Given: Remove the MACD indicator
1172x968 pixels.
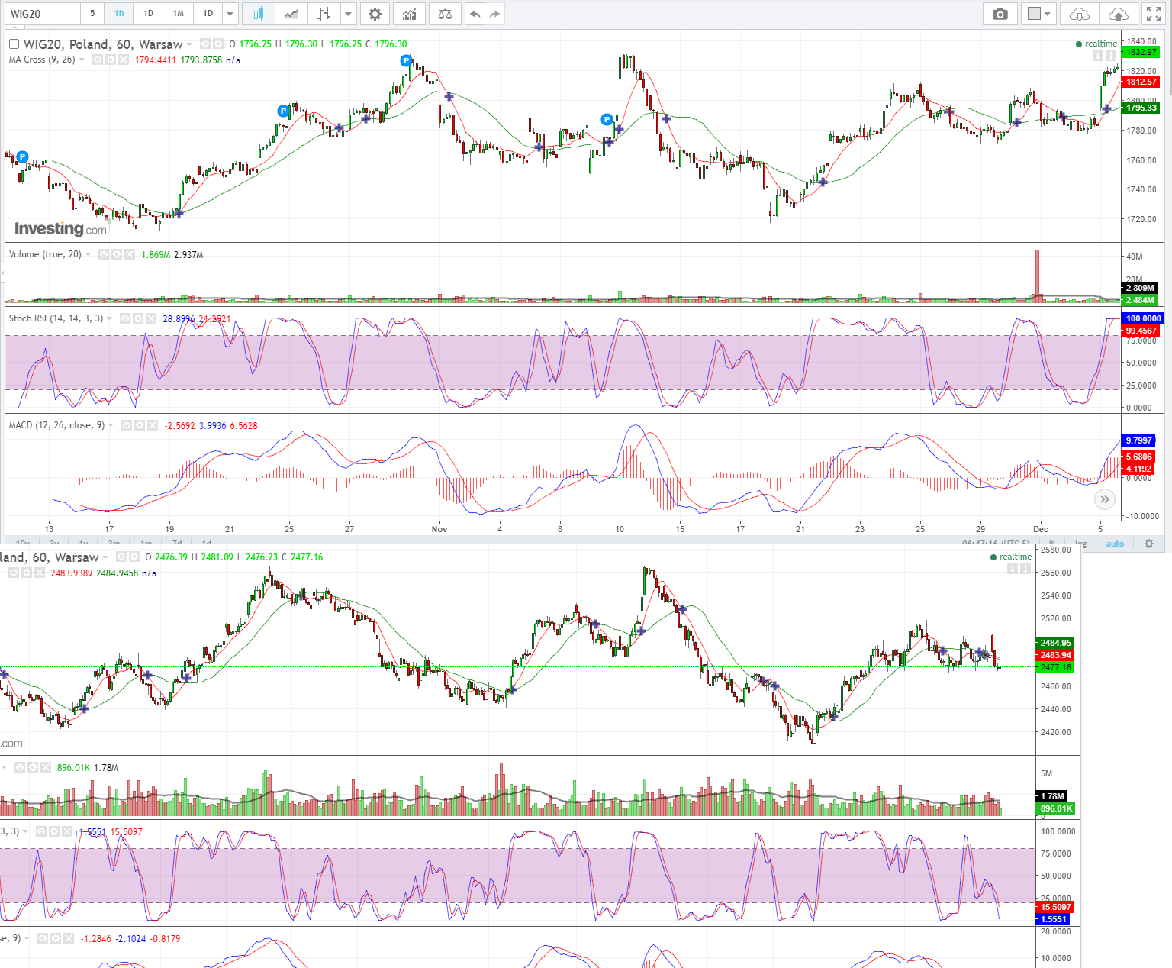Looking at the screenshot, I should point(153,425).
